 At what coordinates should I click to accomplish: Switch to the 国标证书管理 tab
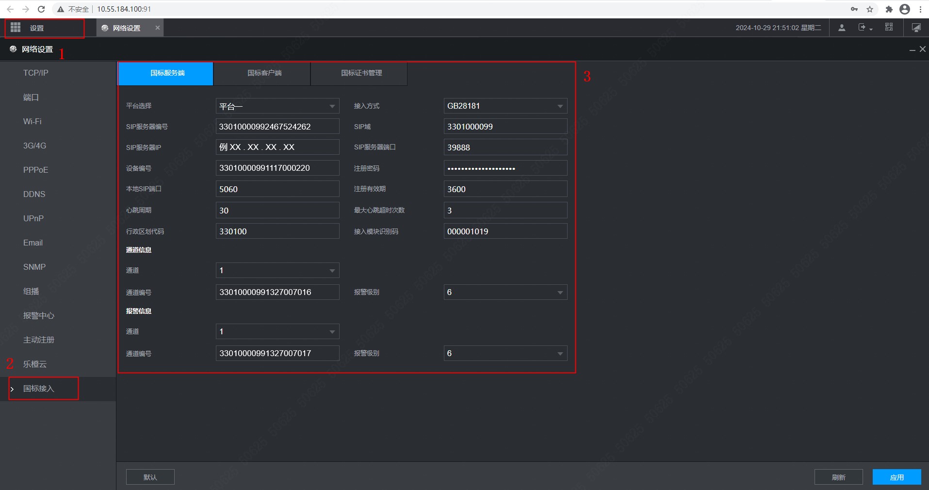point(361,73)
